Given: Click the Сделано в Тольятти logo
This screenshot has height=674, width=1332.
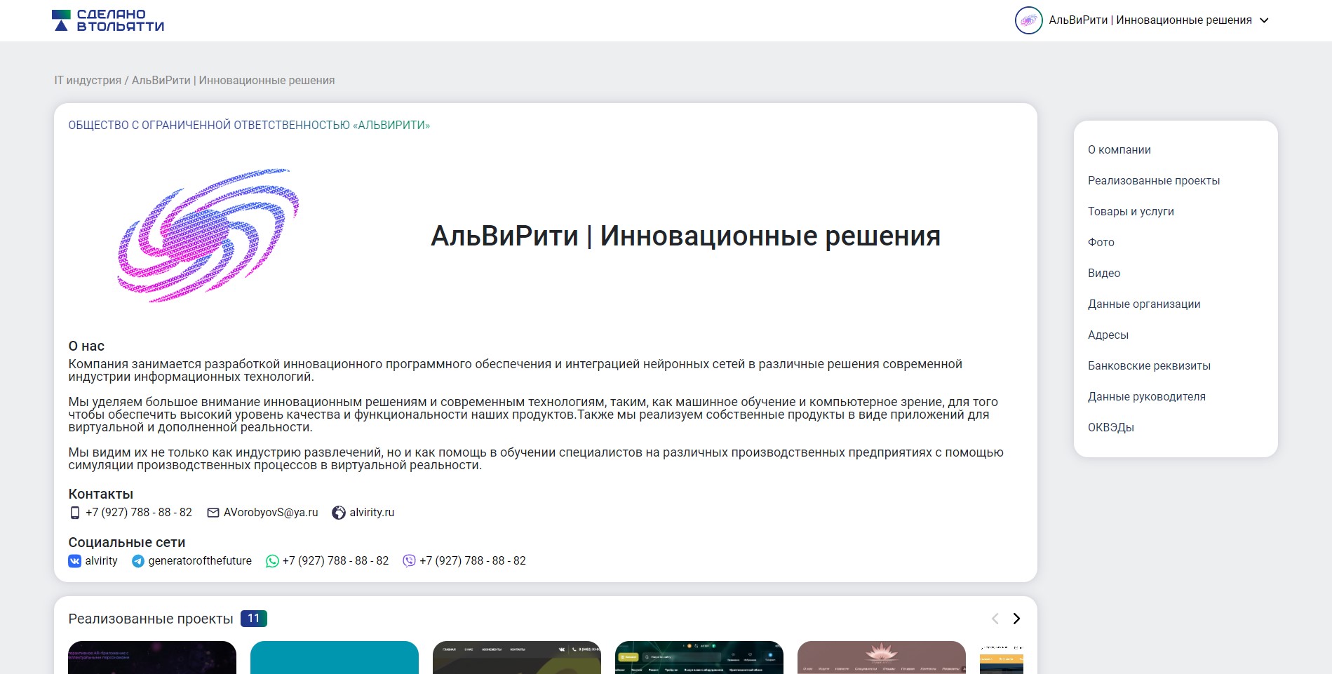Looking at the screenshot, I should click(x=109, y=20).
